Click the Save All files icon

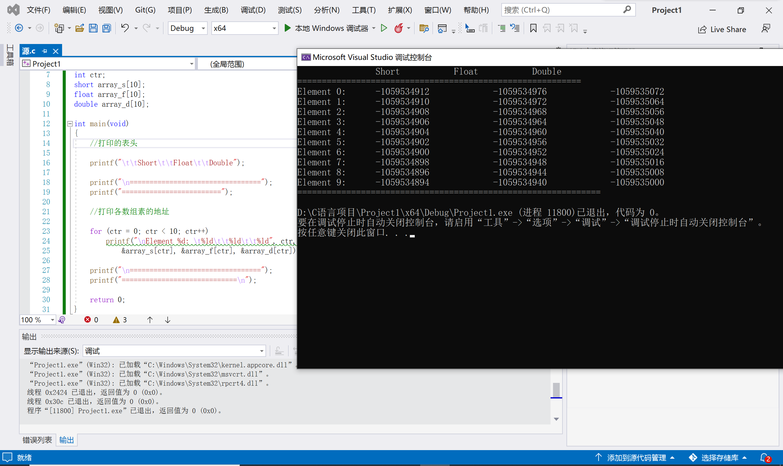(x=107, y=29)
